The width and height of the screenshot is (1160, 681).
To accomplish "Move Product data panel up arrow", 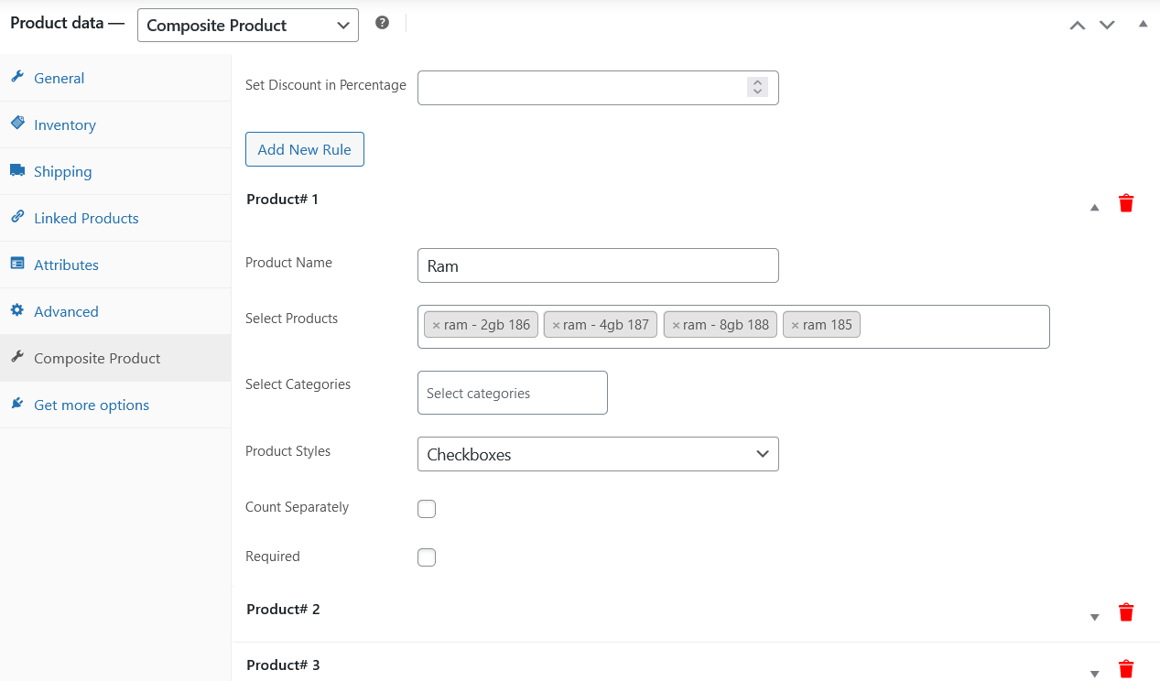I will (1078, 25).
